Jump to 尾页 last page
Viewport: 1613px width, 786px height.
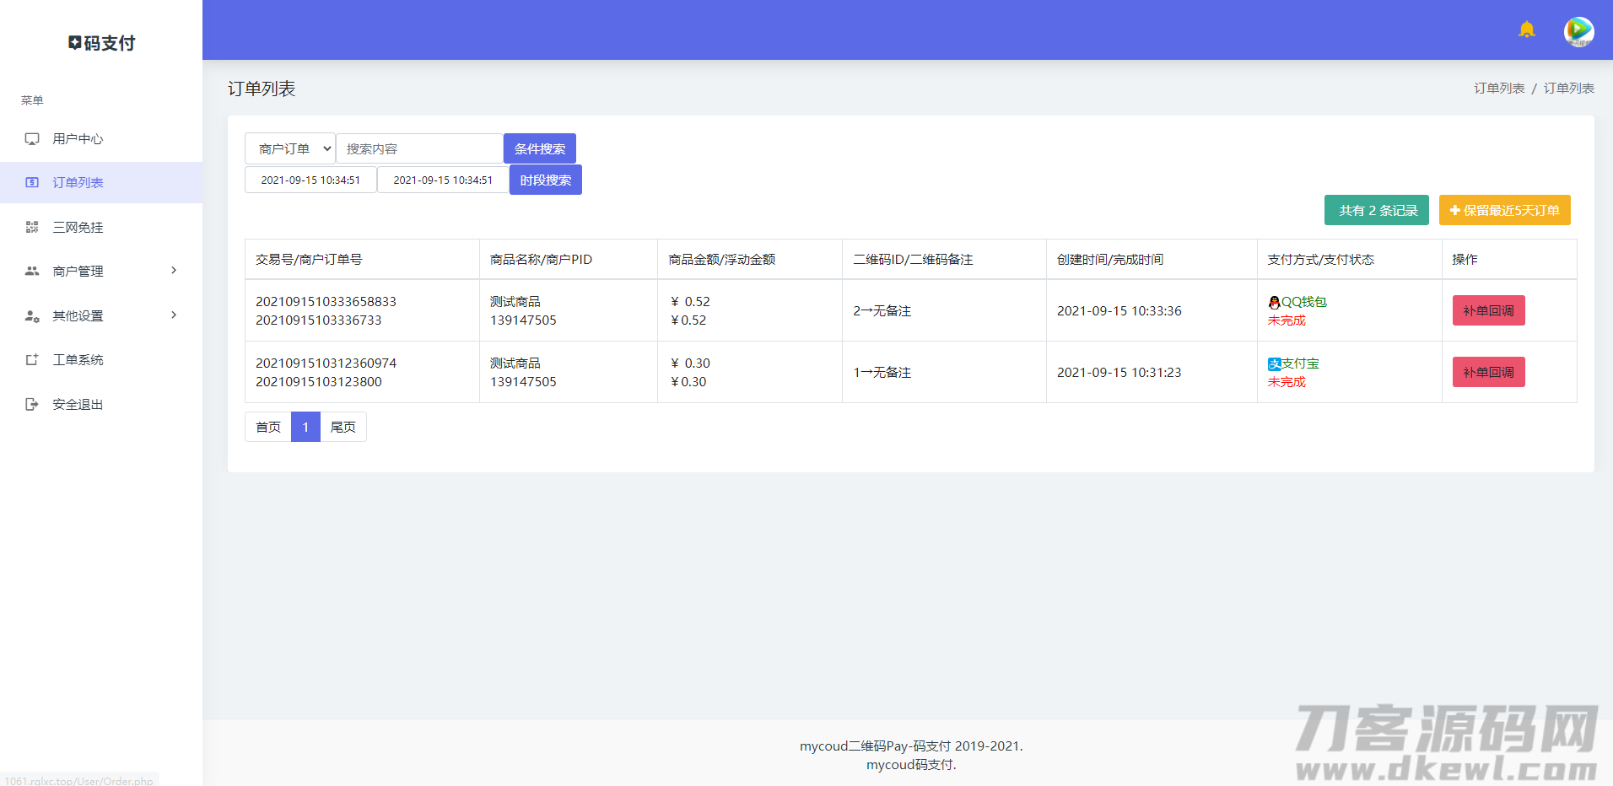tap(343, 427)
